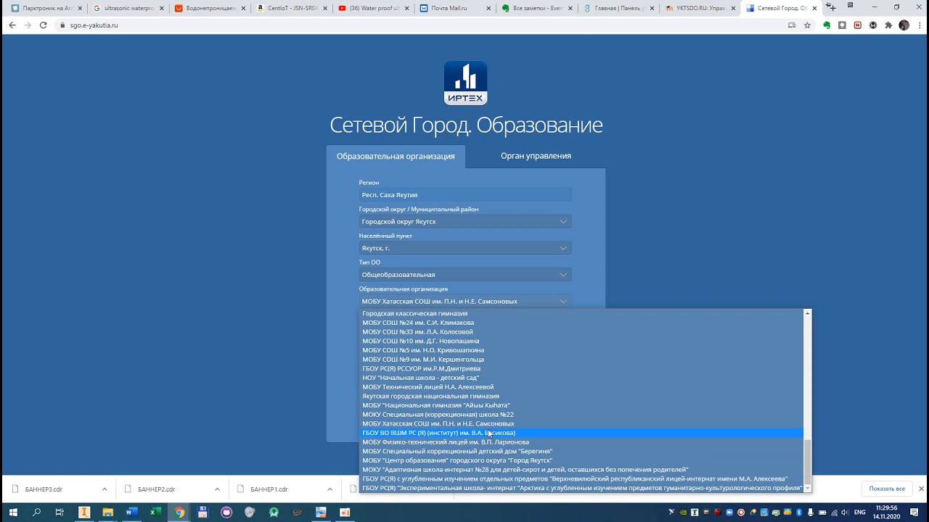Viewport: 929px width, 522px height.
Task: Select МОБУ СОШ №24 им. С.И. Климакова
Action: [582, 323]
